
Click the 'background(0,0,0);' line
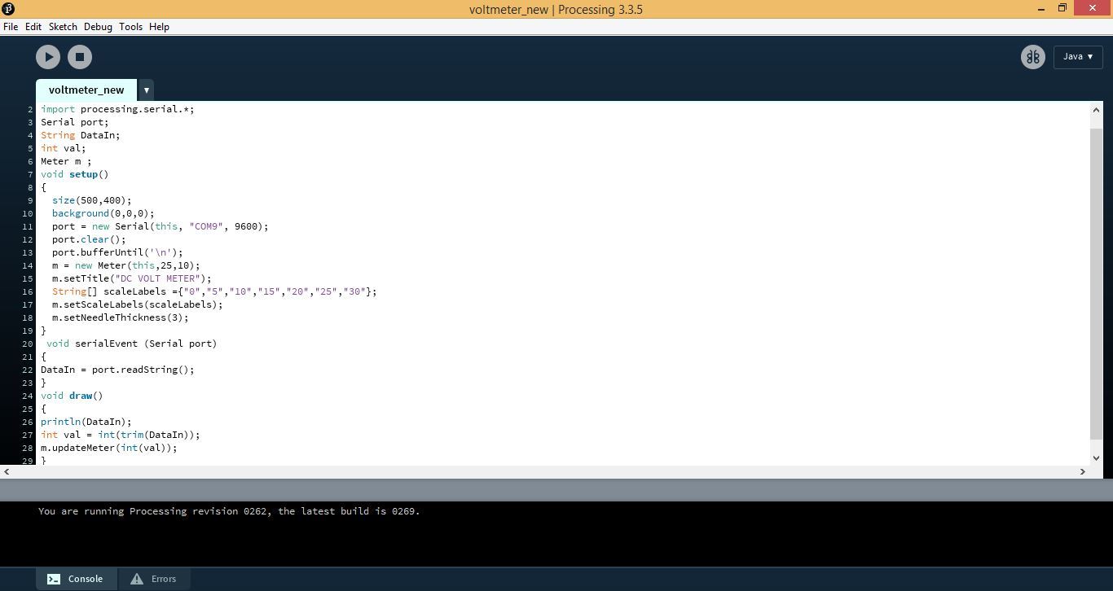pyautogui.click(x=103, y=213)
